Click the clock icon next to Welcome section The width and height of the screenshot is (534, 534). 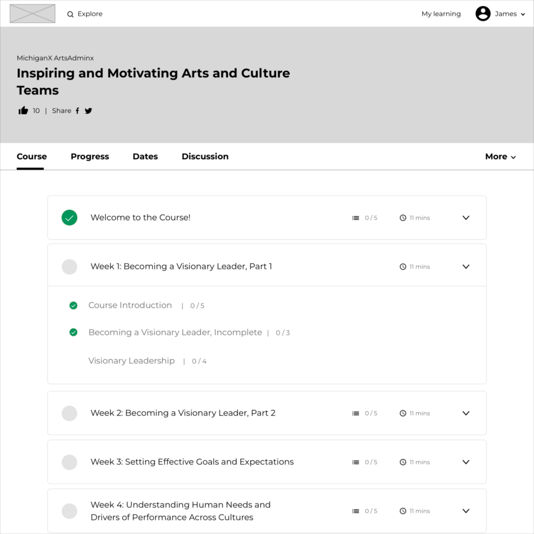coord(403,217)
